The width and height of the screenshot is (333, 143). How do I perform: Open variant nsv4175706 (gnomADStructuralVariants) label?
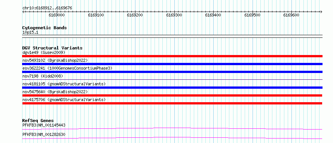click(64, 100)
